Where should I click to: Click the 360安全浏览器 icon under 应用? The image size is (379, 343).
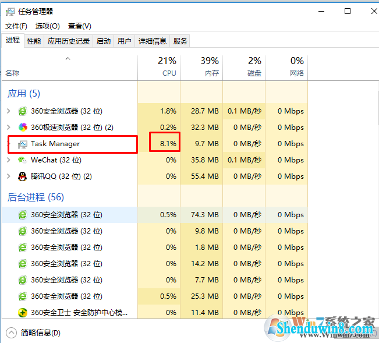[23, 111]
